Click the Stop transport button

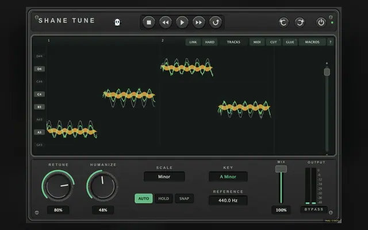pyautogui.click(x=149, y=22)
